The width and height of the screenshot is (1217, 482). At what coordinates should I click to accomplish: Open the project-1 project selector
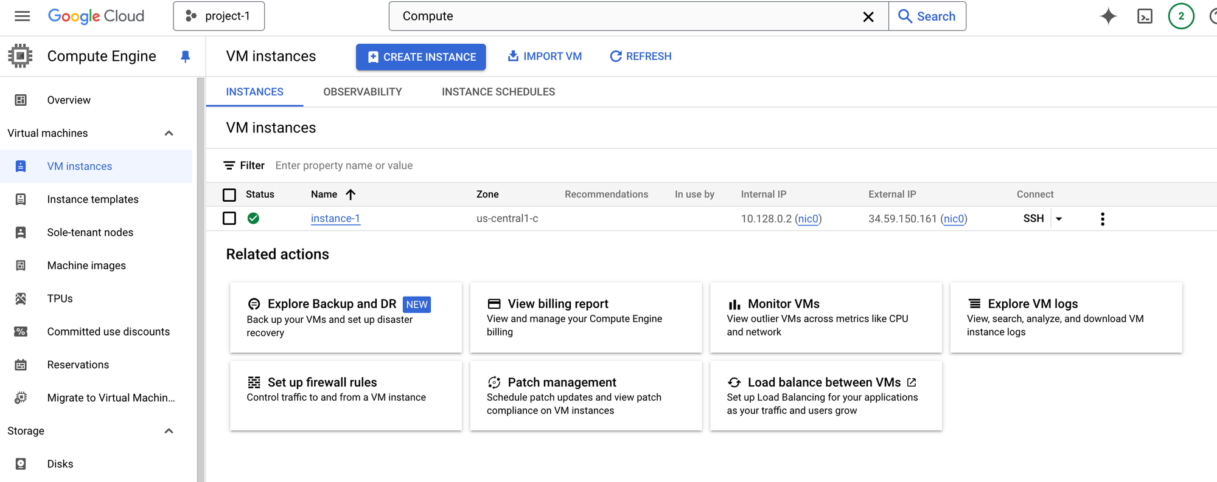click(x=219, y=16)
